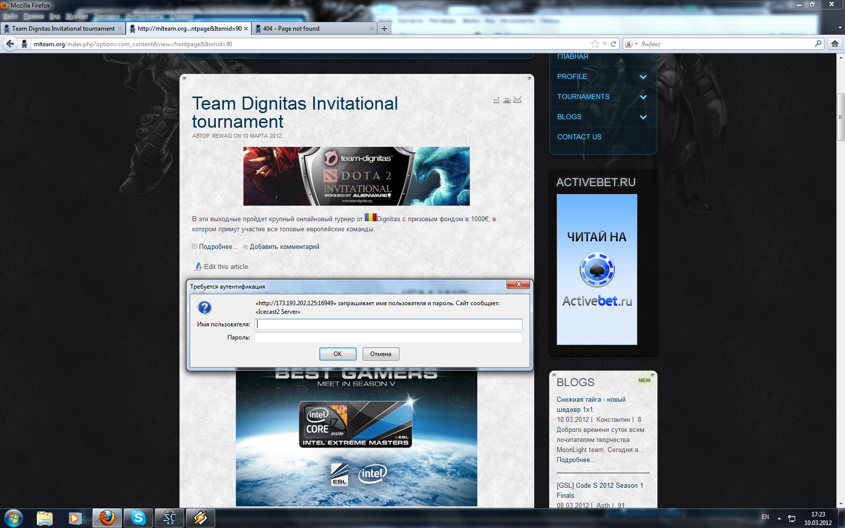Open the URL history dropdown arrow
The image size is (845, 528).
[x=605, y=44]
